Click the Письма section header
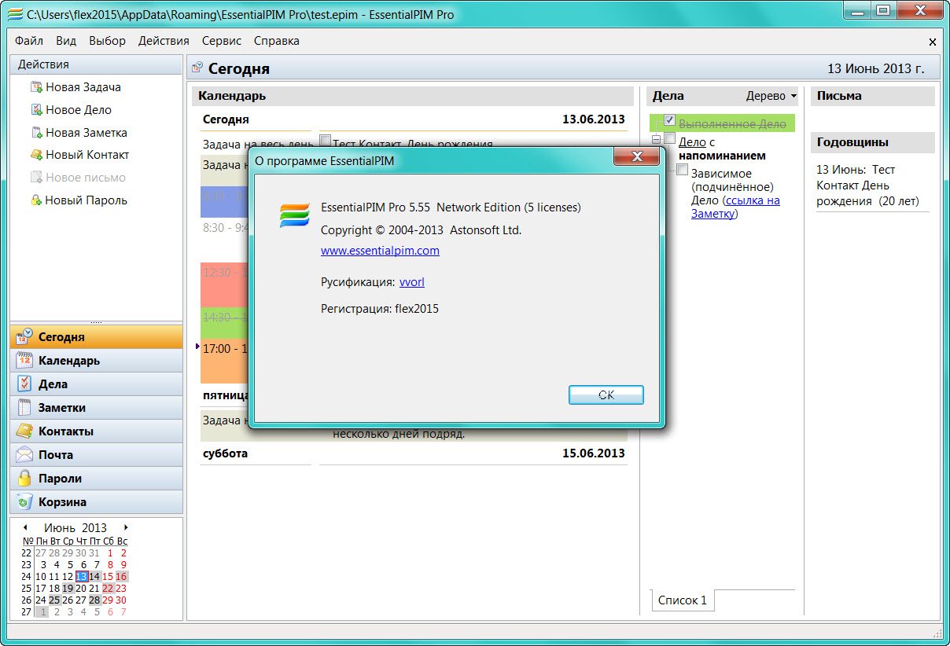Image resolution: width=950 pixels, height=646 pixels. [x=873, y=96]
